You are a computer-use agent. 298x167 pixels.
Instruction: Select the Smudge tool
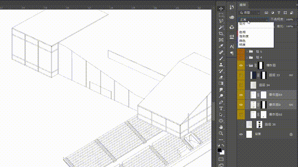click(x=221, y=90)
